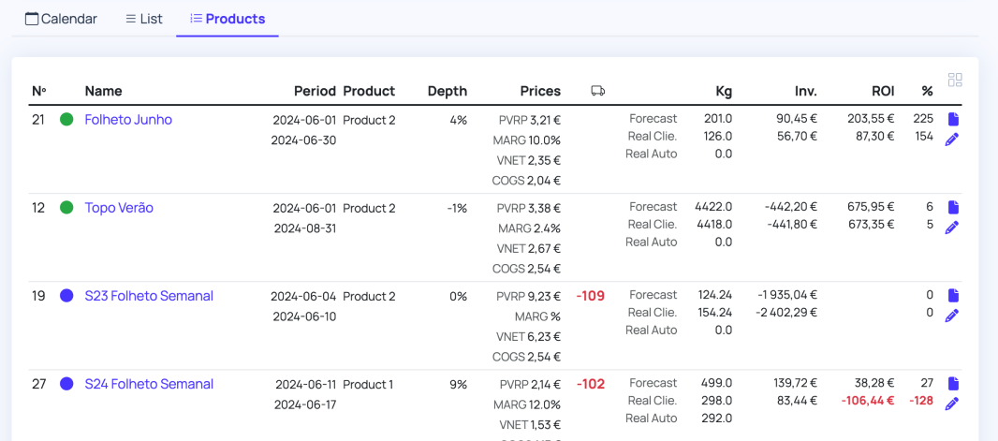Click blue status dot for S23 Folheto Semanal
The height and width of the screenshot is (441, 998).
pyautogui.click(x=66, y=296)
